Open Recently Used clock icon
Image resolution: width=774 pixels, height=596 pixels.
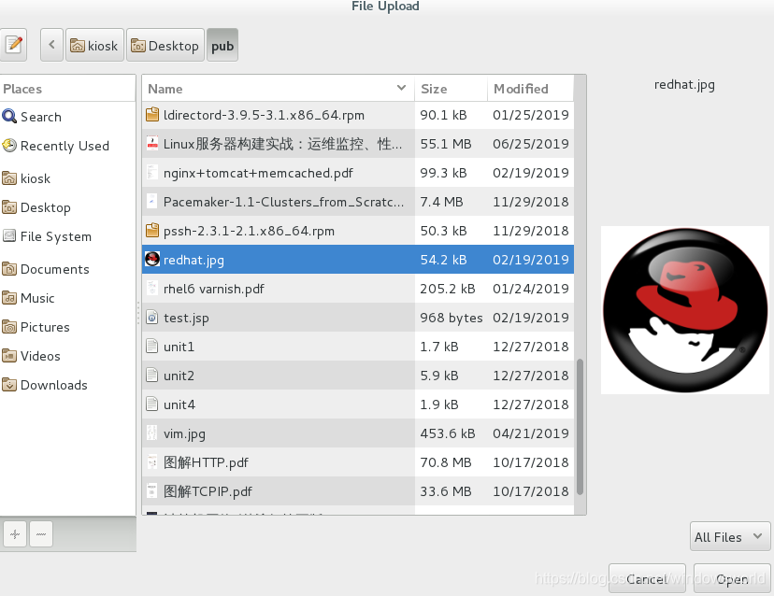tap(9, 146)
